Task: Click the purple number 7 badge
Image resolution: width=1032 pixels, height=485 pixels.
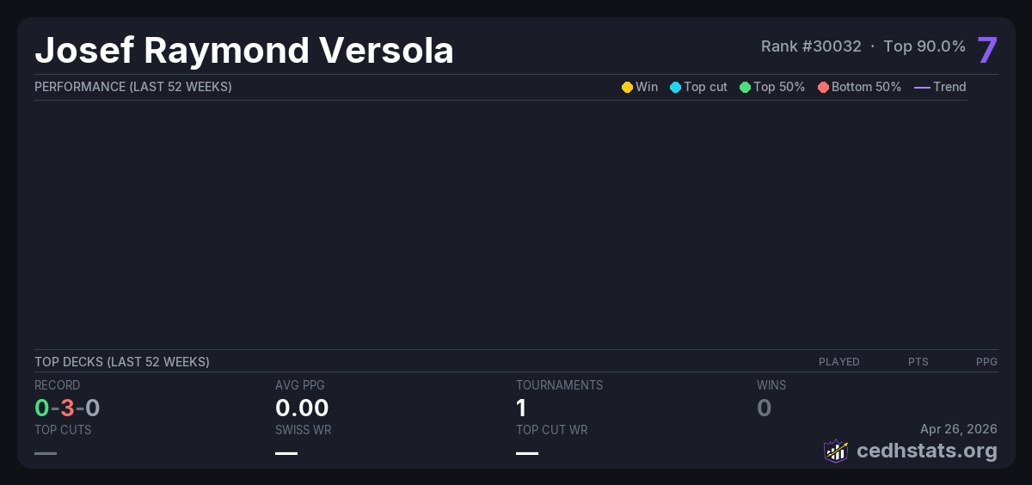Action: pos(986,50)
